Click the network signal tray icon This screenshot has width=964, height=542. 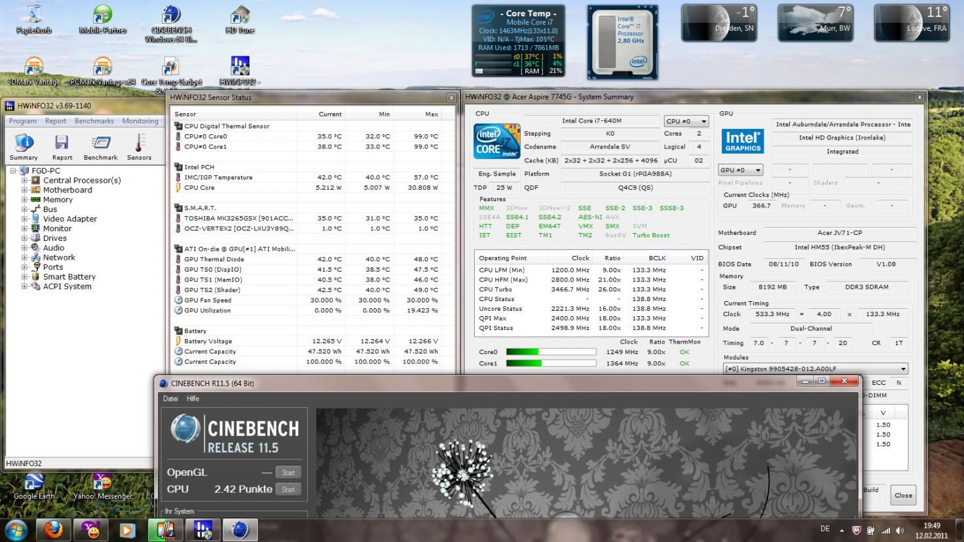click(885, 530)
